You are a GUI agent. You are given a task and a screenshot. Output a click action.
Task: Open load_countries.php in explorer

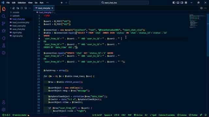pyautogui.click(x=21, y=22)
